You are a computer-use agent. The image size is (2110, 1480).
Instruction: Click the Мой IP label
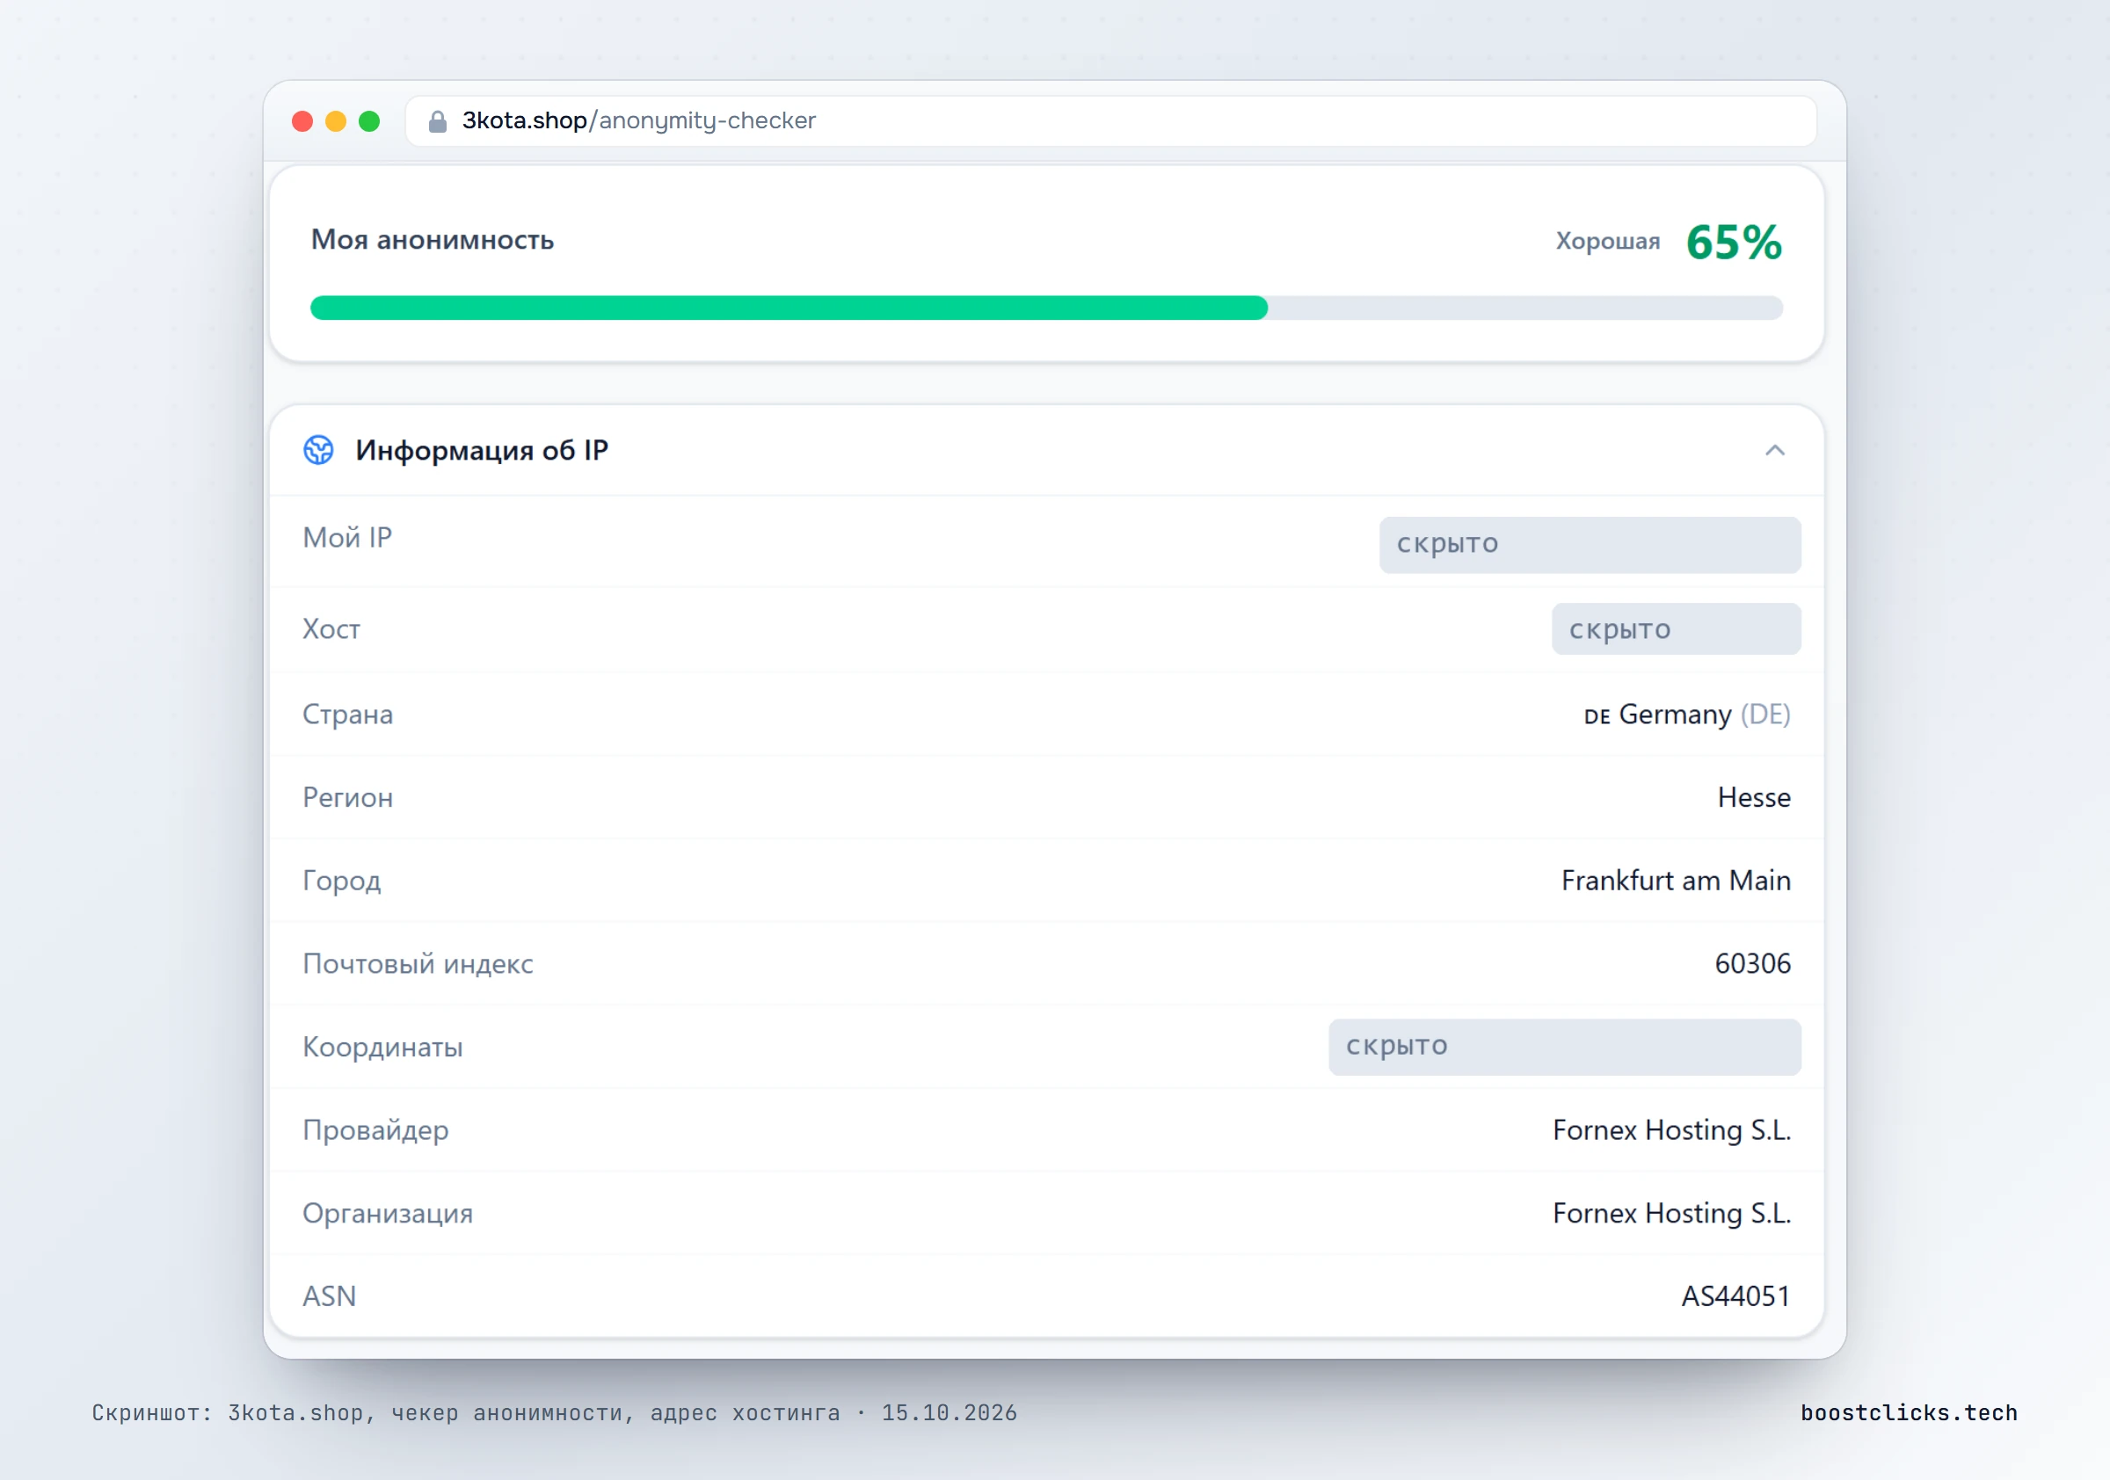point(347,539)
